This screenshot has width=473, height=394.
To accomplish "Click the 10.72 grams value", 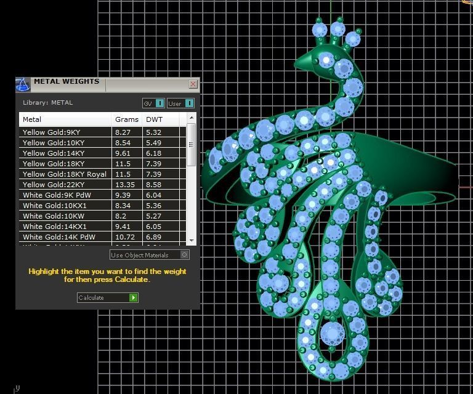I will pyautogui.click(x=125, y=237).
